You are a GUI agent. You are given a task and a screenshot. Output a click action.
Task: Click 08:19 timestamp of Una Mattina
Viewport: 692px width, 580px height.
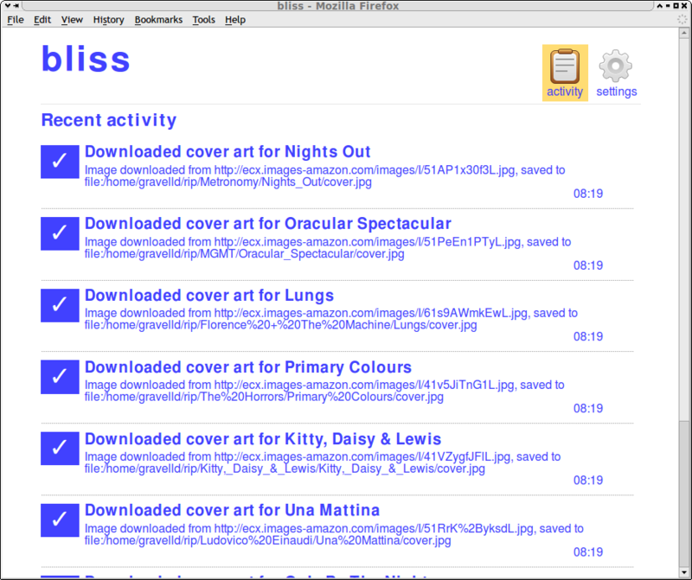[588, 552]
